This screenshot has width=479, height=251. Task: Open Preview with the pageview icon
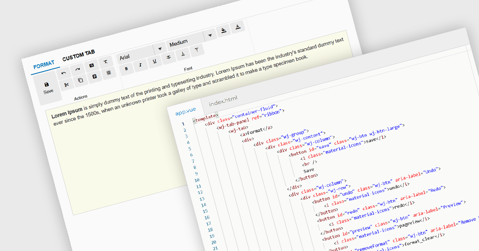(91, 66)
